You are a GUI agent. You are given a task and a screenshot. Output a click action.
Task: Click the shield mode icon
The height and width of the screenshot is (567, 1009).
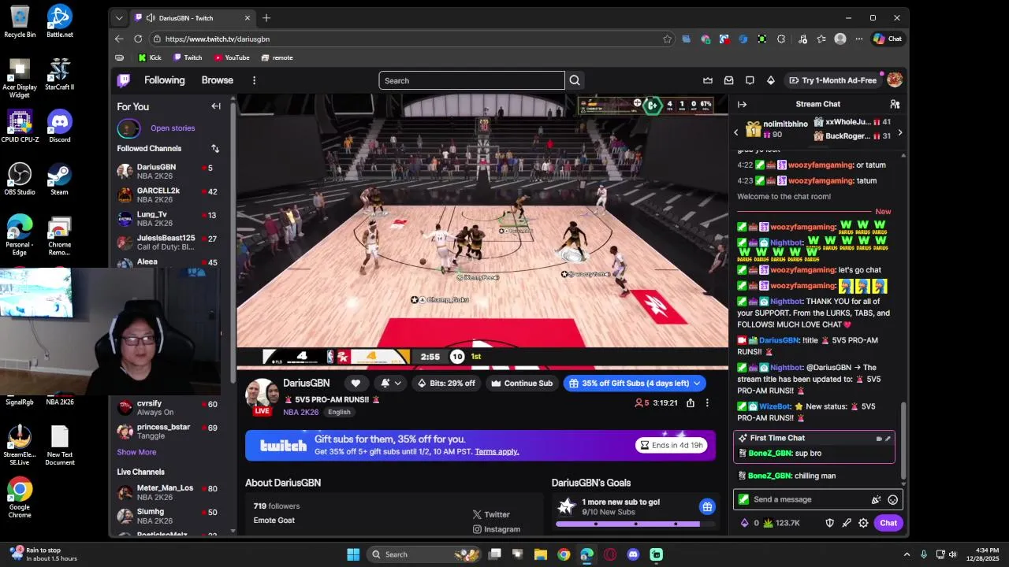click(x=829, y=523)
